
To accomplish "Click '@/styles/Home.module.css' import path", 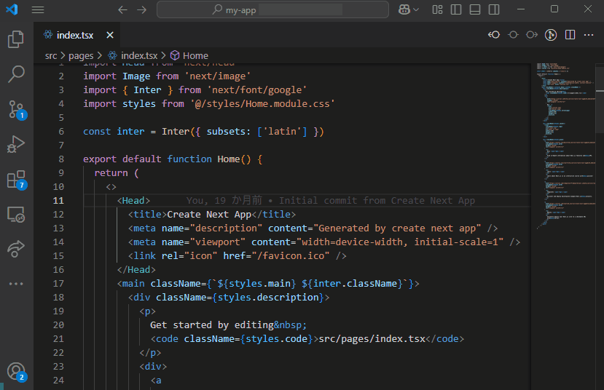I will pyautogui.click(x=263, y=104).
